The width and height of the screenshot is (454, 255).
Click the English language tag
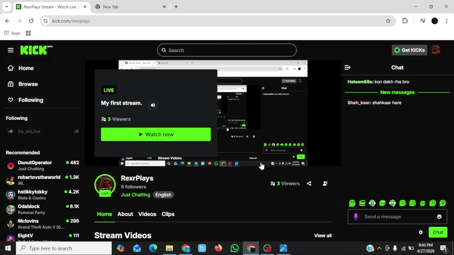tap(163, 195)
